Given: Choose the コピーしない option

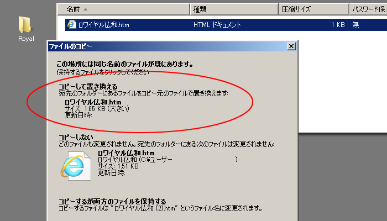Looking at the screenshot, I should click(x=76, y=137).
